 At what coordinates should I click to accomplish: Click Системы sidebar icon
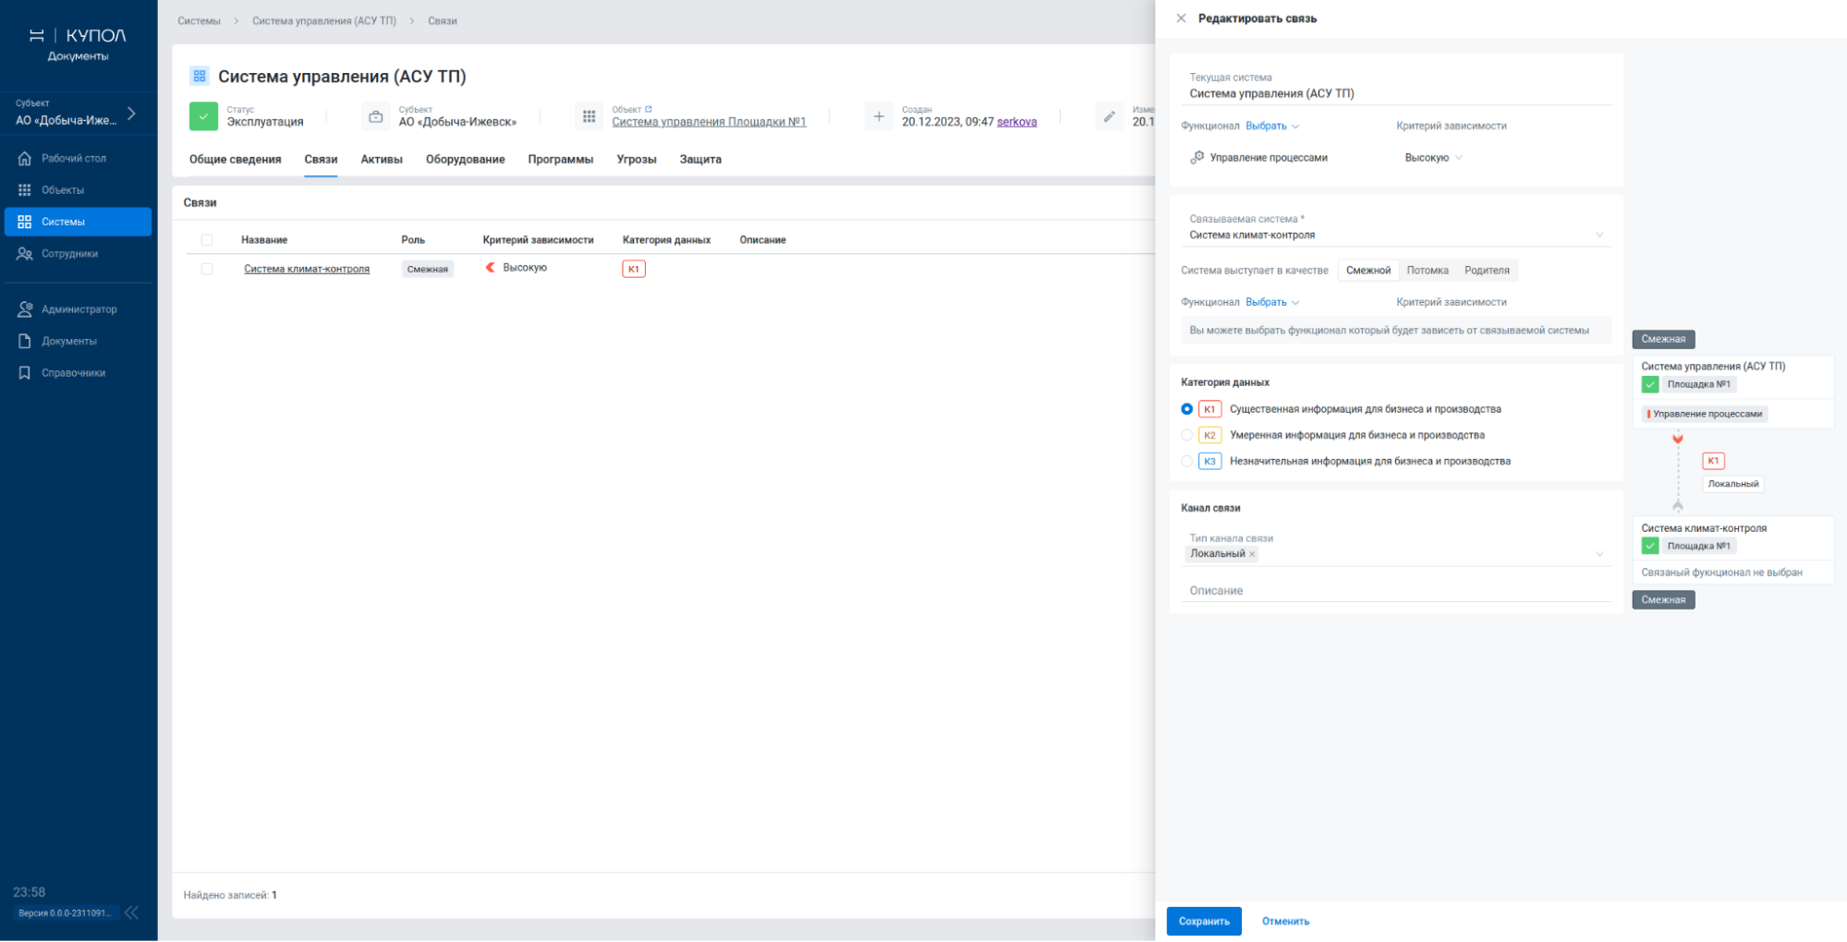tap(25, 222)
